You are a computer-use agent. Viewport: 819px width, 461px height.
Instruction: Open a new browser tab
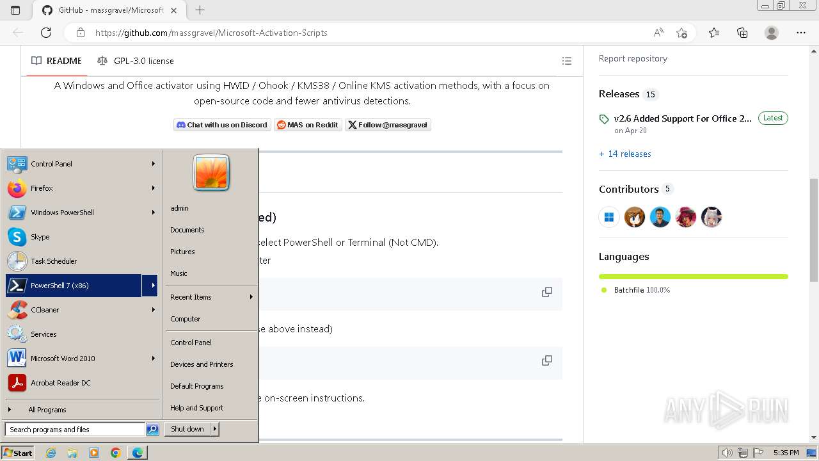[200, 10]
